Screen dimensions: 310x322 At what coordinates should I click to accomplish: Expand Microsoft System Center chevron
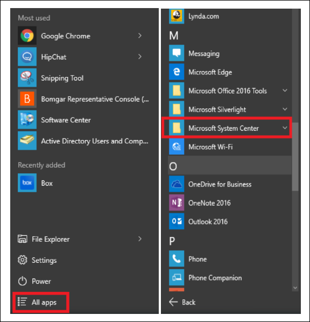(x=285, y=128)
